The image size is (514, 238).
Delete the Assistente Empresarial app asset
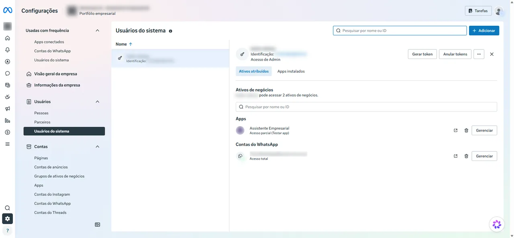point(466,130)
